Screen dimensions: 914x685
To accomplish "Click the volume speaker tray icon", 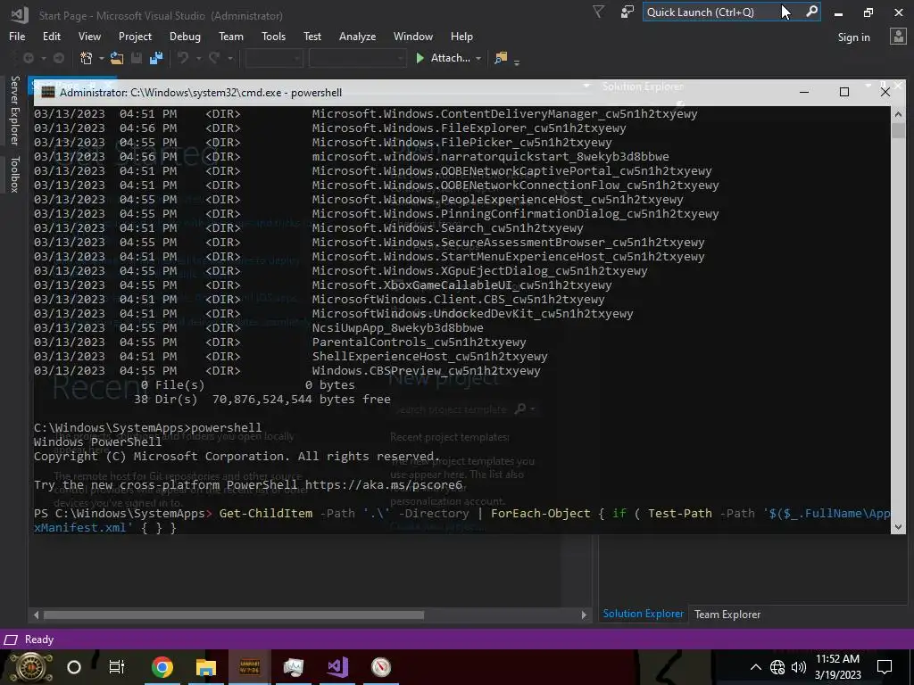I will pyautogui.click(x=799, y=667).
